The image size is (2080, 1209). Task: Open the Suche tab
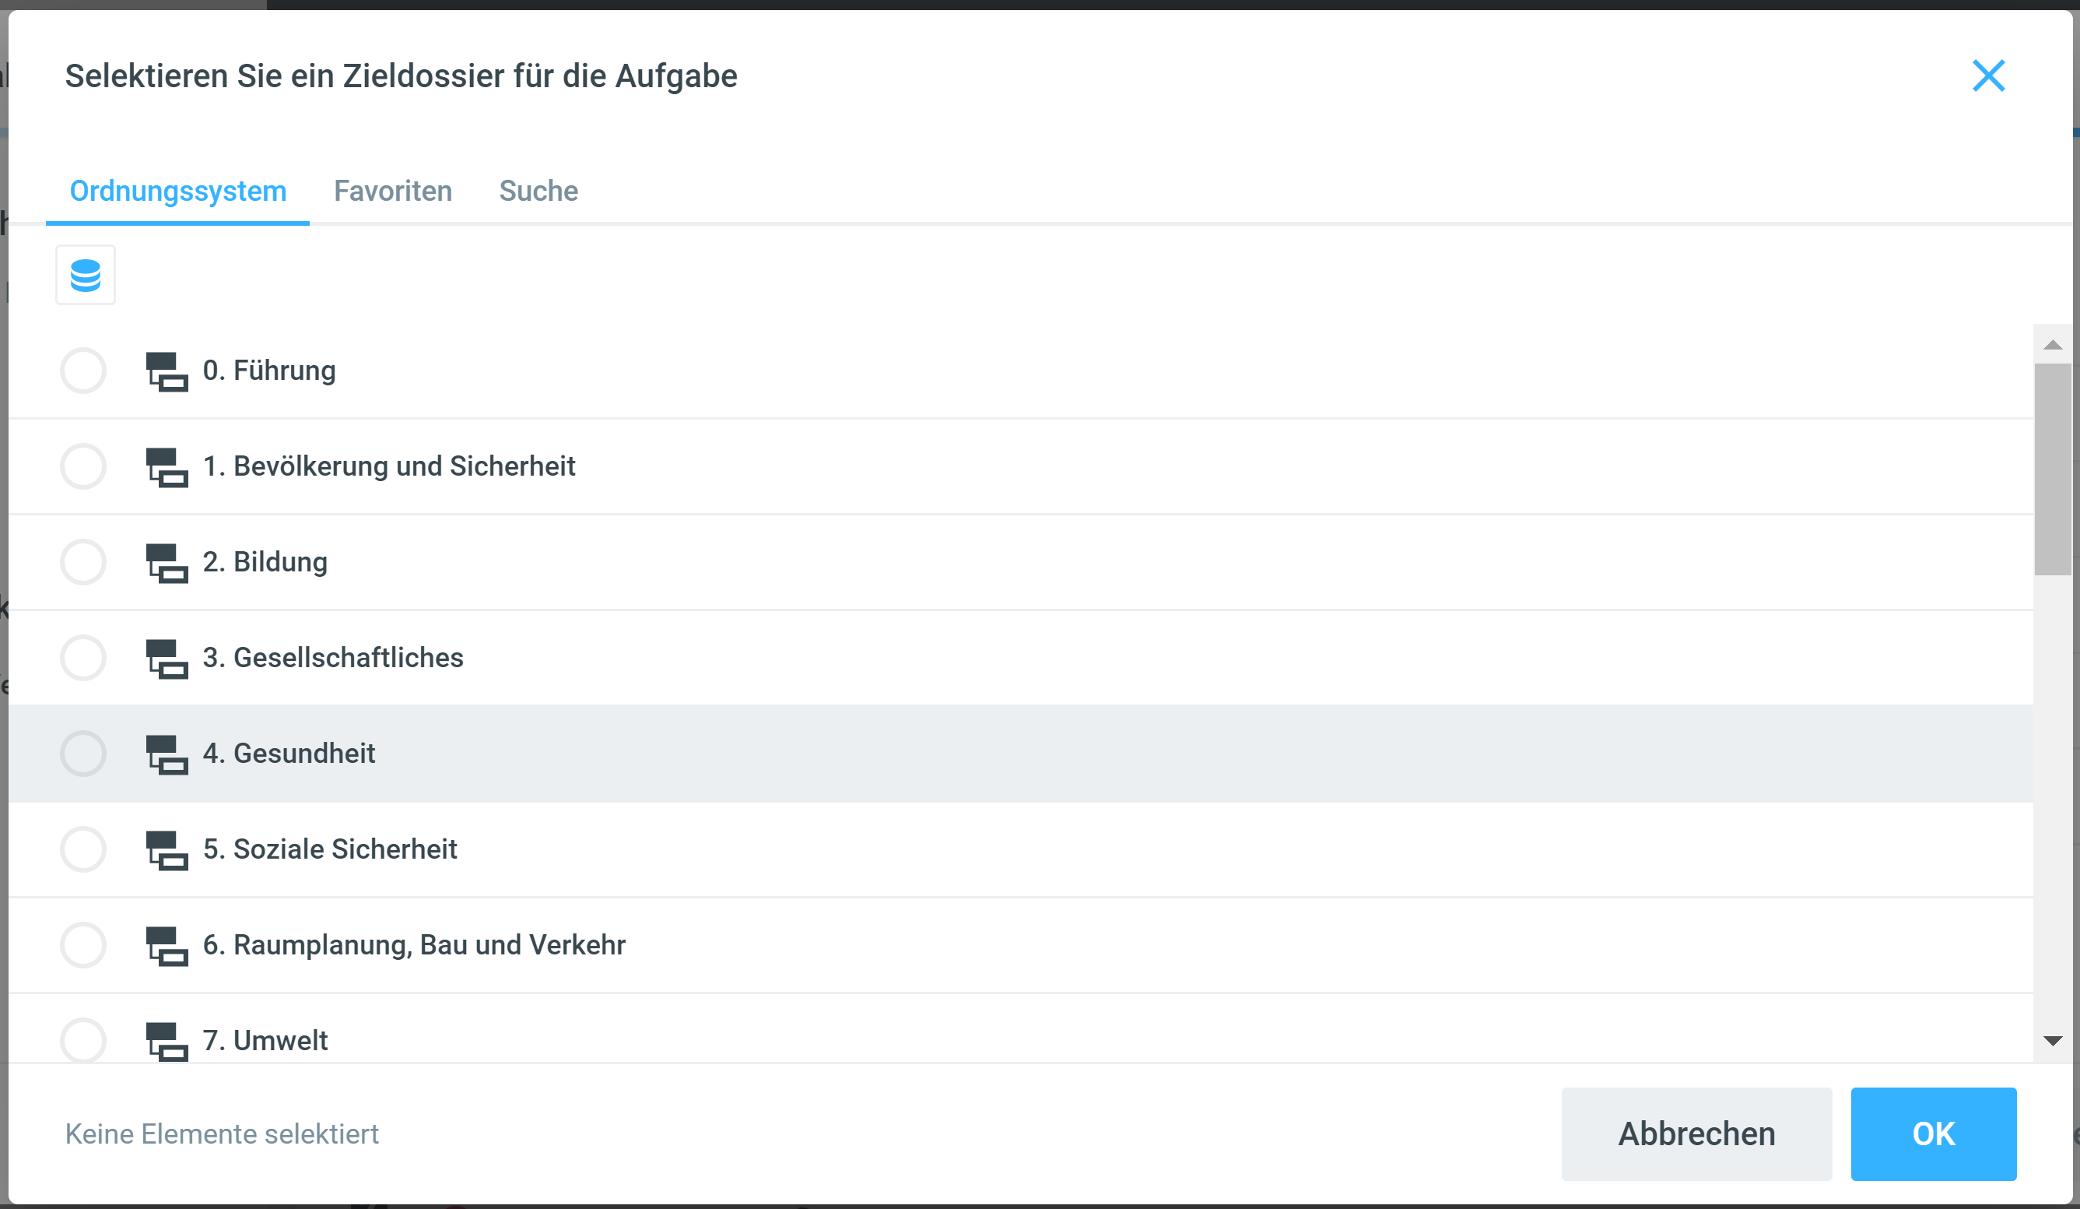coord(538,192)
